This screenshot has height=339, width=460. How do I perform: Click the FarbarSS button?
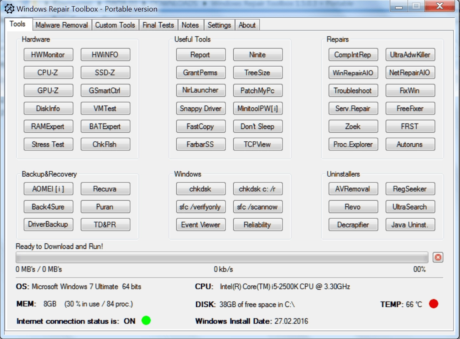(x=201, y=144)
